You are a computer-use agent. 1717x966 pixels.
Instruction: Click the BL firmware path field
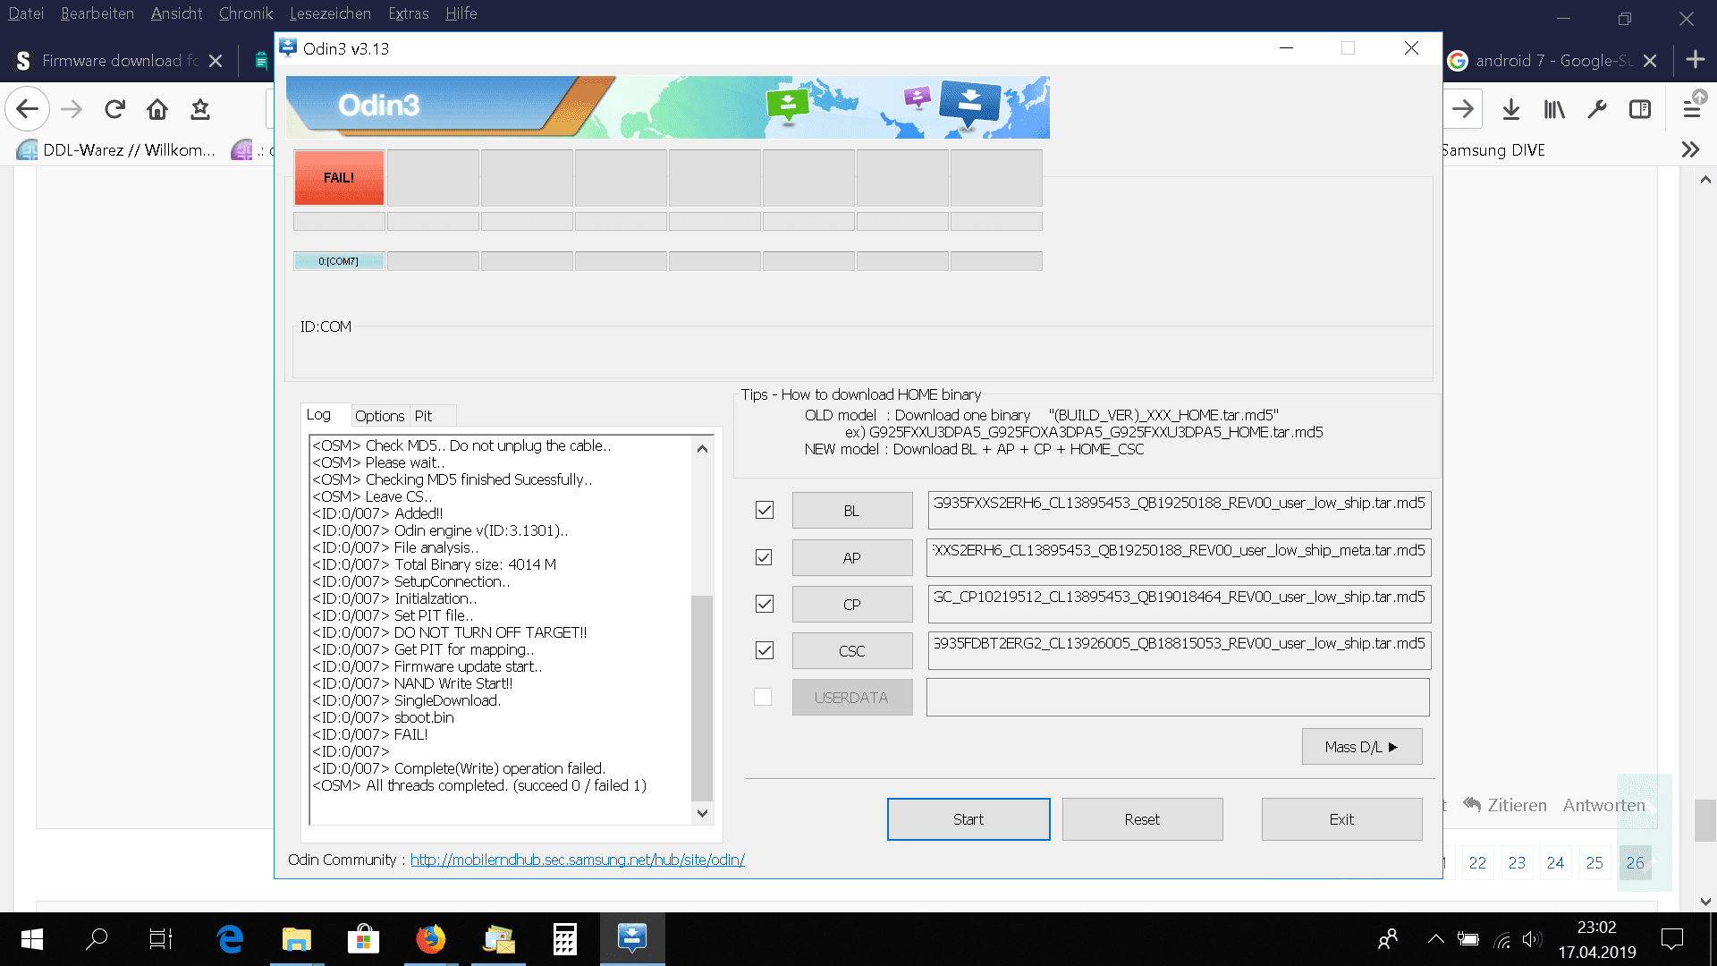(1179, 510)
